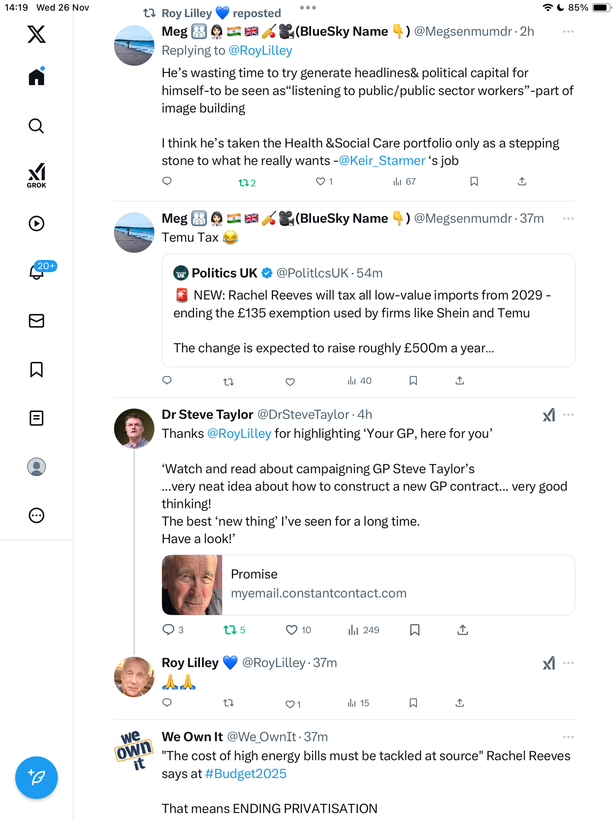616x821 pixels.
Task: Open the Promise constantcontact link card
Action: coord(368,585)
